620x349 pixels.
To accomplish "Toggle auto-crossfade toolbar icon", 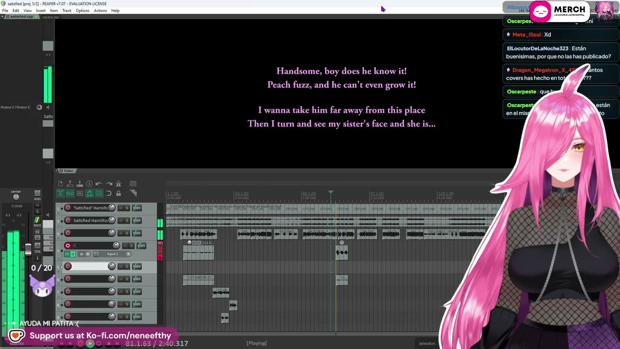I will (x=60, y=193).
